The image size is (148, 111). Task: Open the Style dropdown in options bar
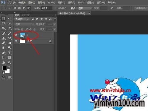[85, 8]
